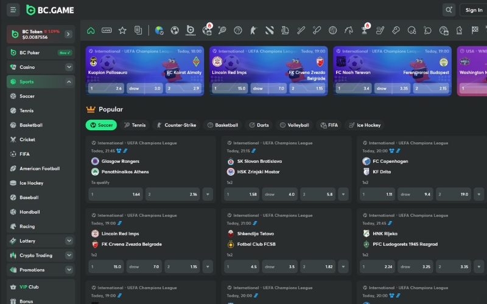Viewport: 487px width, 304px height.
Task: Open the hamburger menu beside BC.GAME logo
Action: click(x=13, y=10)
